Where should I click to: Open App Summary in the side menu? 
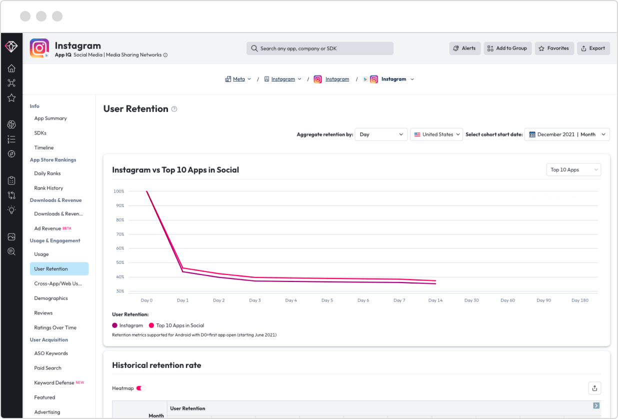click(x=50, y=118)
